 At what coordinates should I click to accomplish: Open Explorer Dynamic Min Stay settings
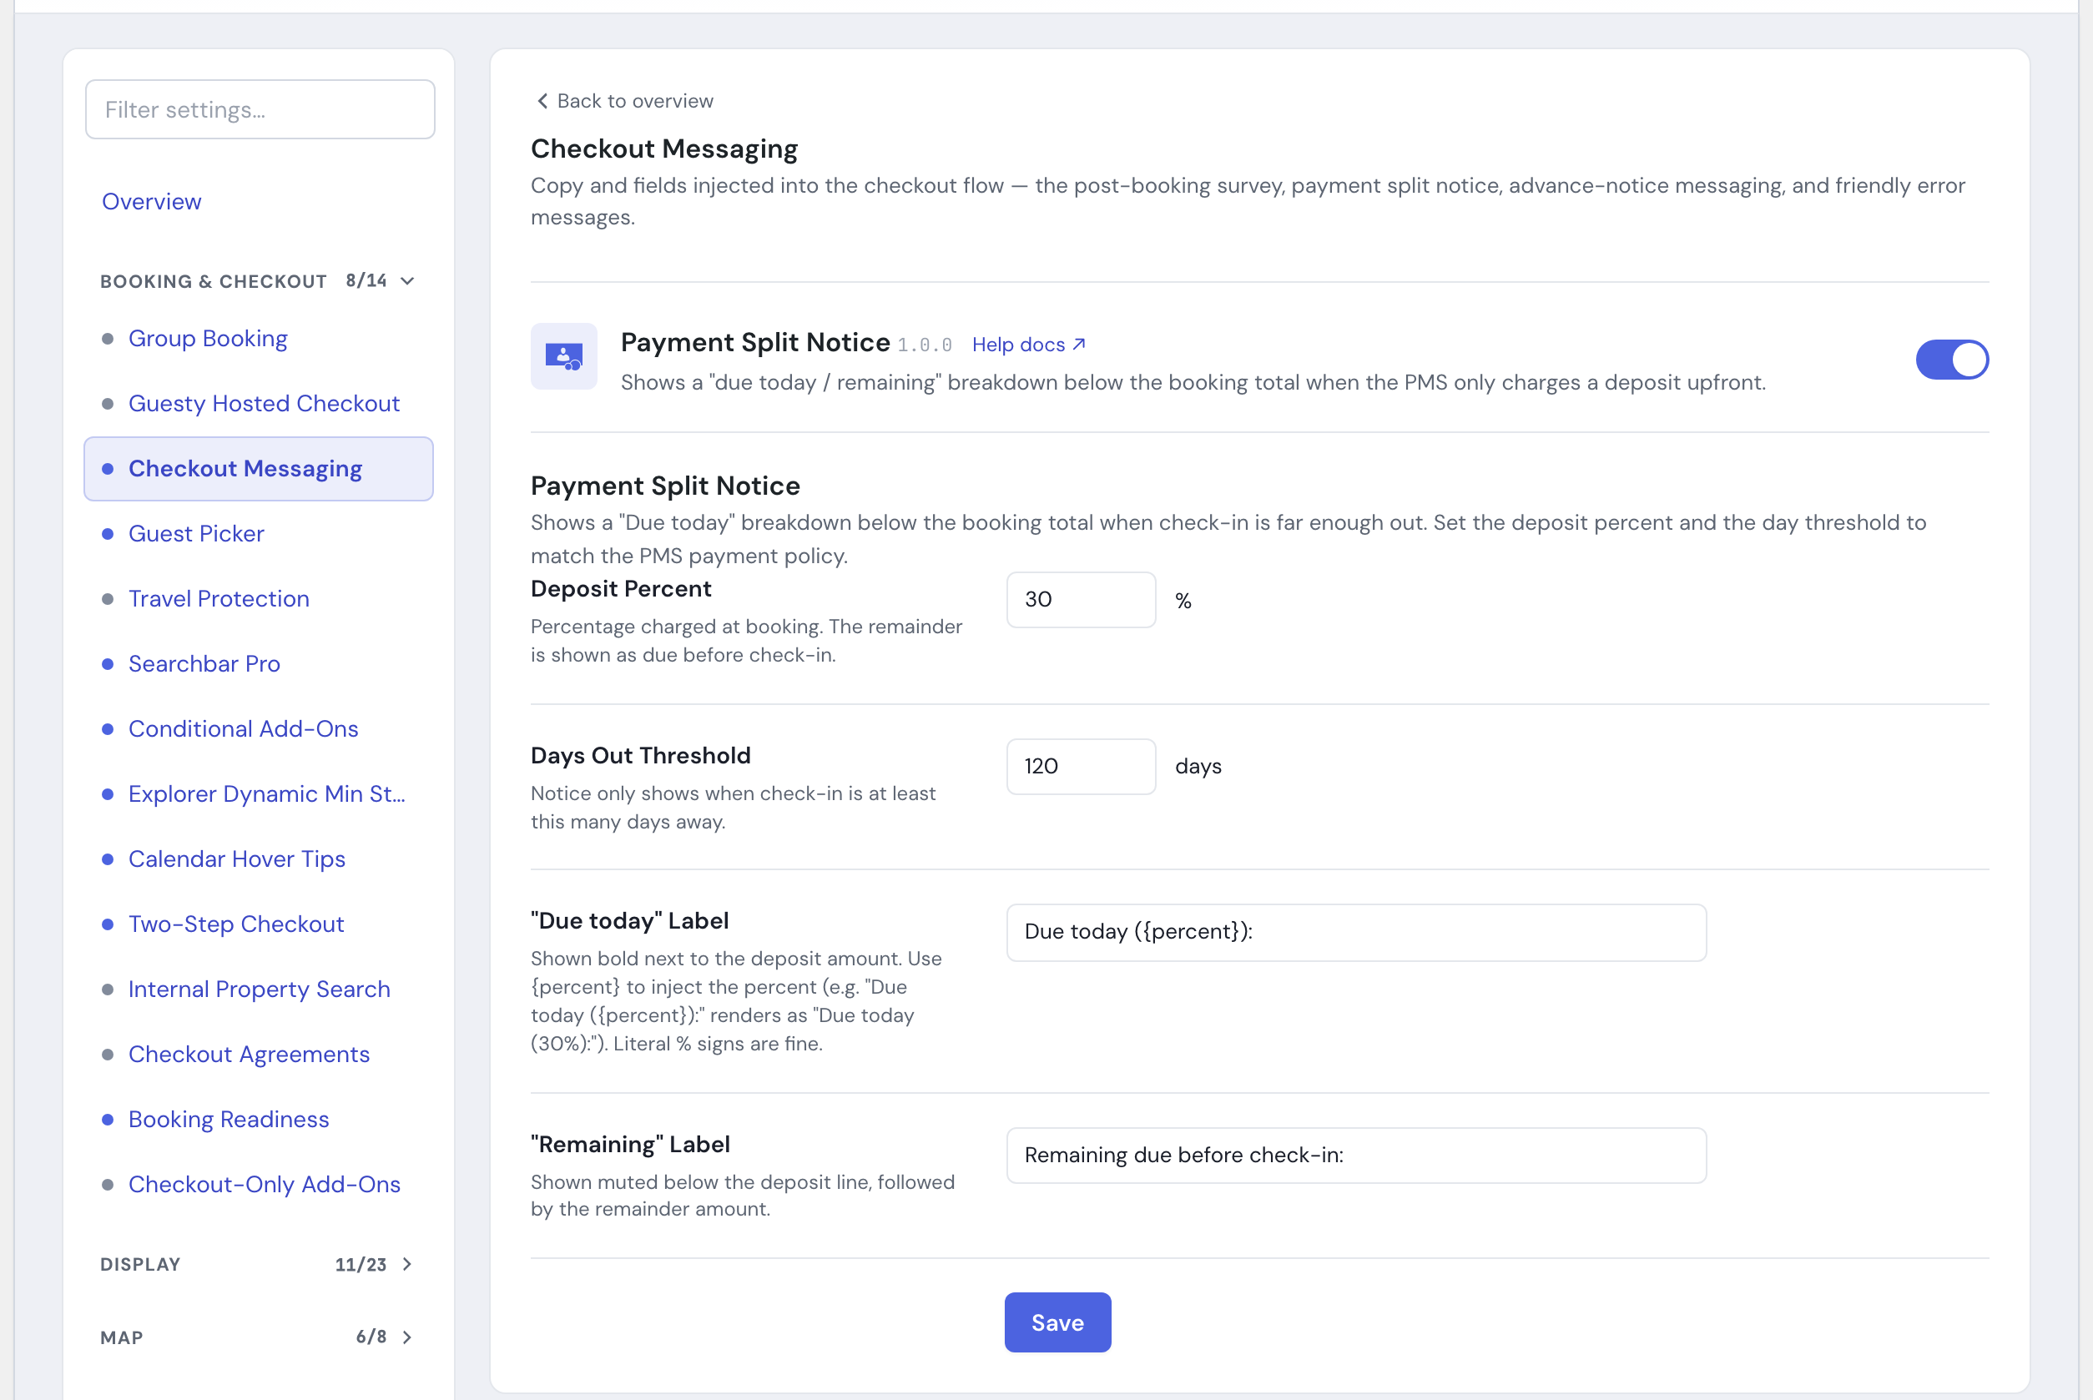pyautogui.click(x=267, y=794)
